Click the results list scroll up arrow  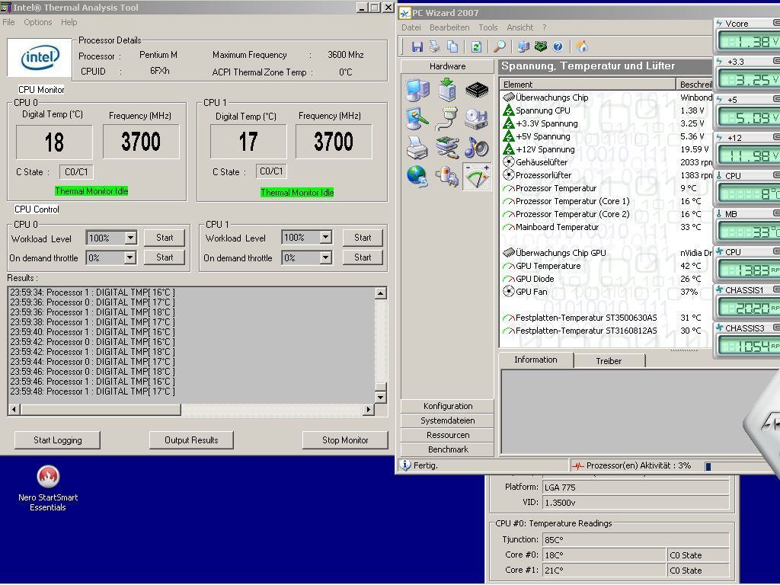(x=381, y=293)
